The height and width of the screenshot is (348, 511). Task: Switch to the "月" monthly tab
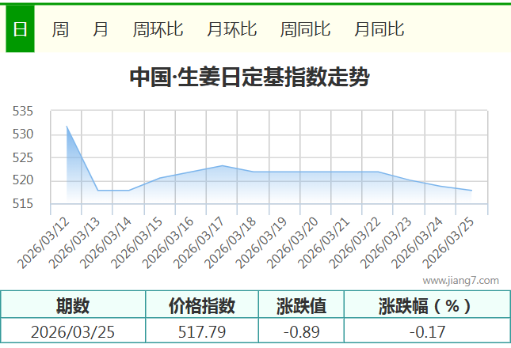101,30
